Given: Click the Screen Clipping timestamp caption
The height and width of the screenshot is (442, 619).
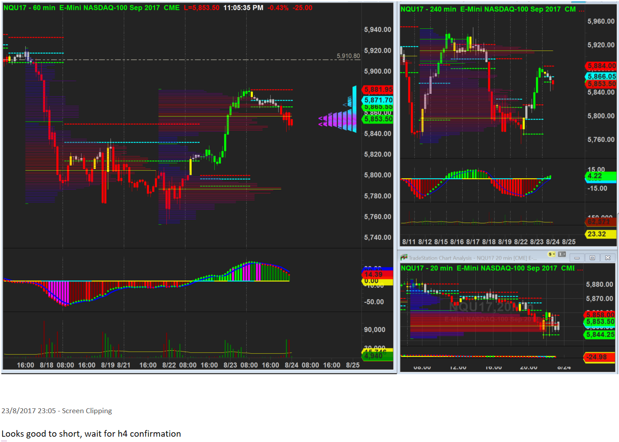Looking at the screenshot, I should (57, 411).
